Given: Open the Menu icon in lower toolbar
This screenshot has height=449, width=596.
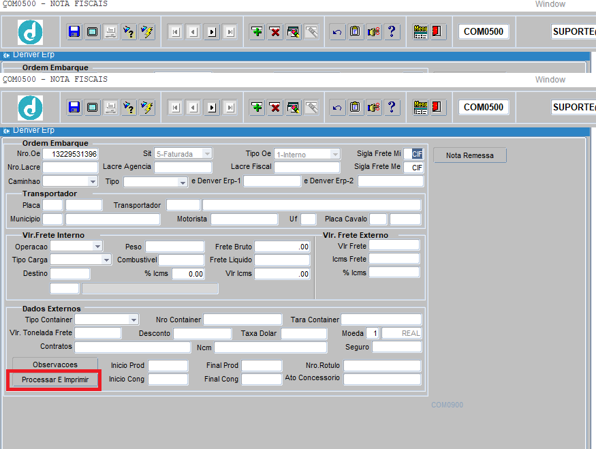Looking at the screenshot, I should [x=420, y=107].
